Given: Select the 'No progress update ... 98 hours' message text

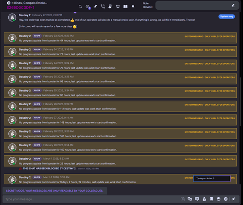Looking at the screenshot, I should point(67,81).
